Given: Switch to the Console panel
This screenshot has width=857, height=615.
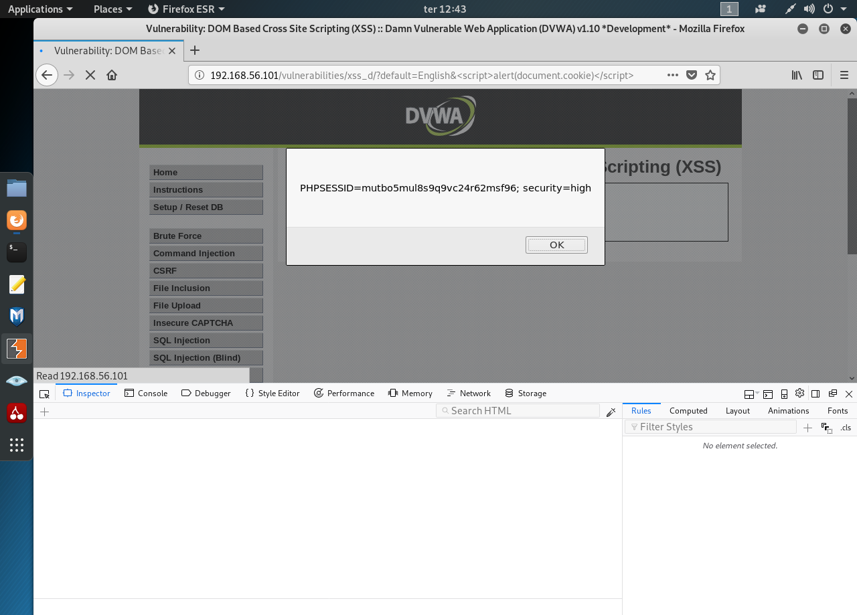Looking at the screenshot, I should [x=146, y=393].
